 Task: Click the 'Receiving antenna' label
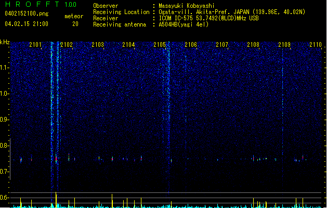click(x=120, y=24)
